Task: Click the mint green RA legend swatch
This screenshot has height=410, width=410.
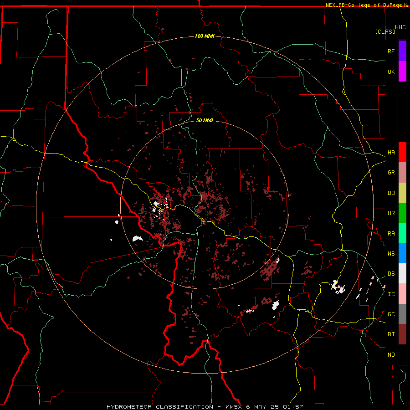Action: (402, 233)
